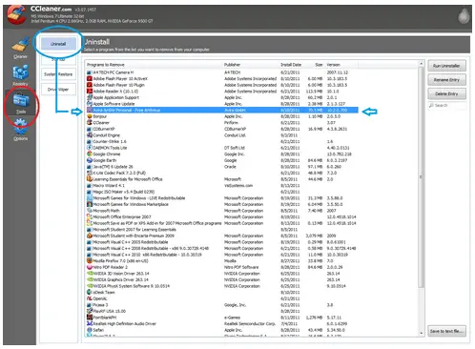The height and width of the screenshot is (349, 475).
Task: Click the Rename Entry button
Action: point(446,80)
